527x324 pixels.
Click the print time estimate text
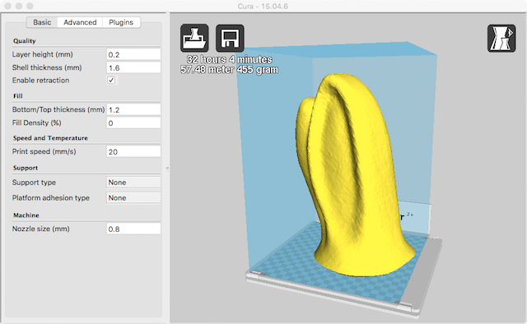click(x=229, y=59)
